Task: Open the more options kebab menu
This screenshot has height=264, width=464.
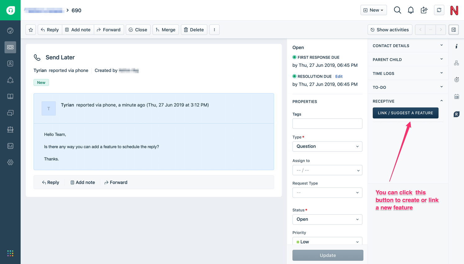Action: pyautogui.click(x=214, y=30)
